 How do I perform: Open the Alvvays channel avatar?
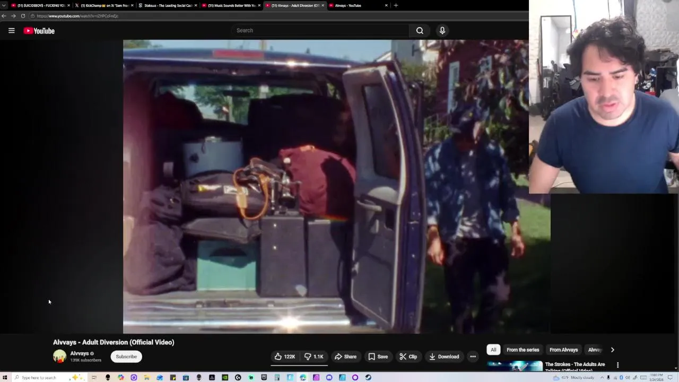pos(59,357)
